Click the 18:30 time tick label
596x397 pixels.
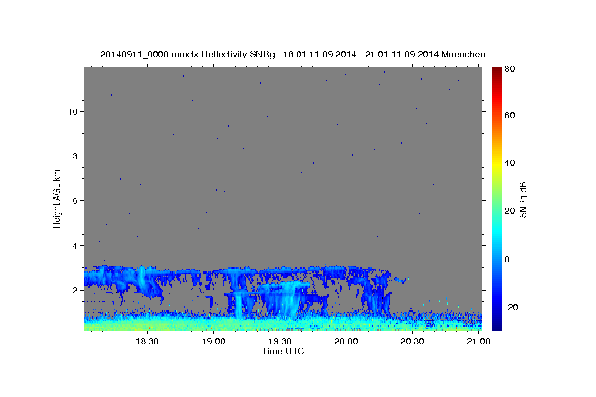147,341
